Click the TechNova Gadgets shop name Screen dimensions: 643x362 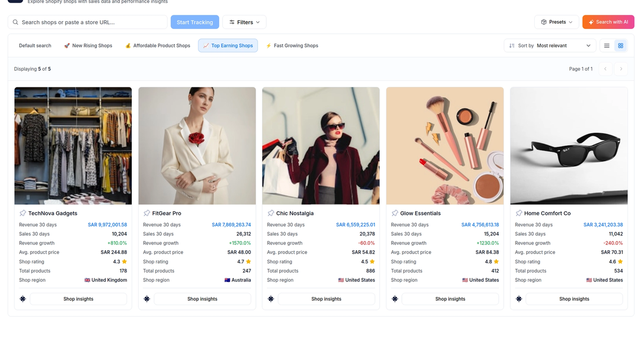(53, 213)
